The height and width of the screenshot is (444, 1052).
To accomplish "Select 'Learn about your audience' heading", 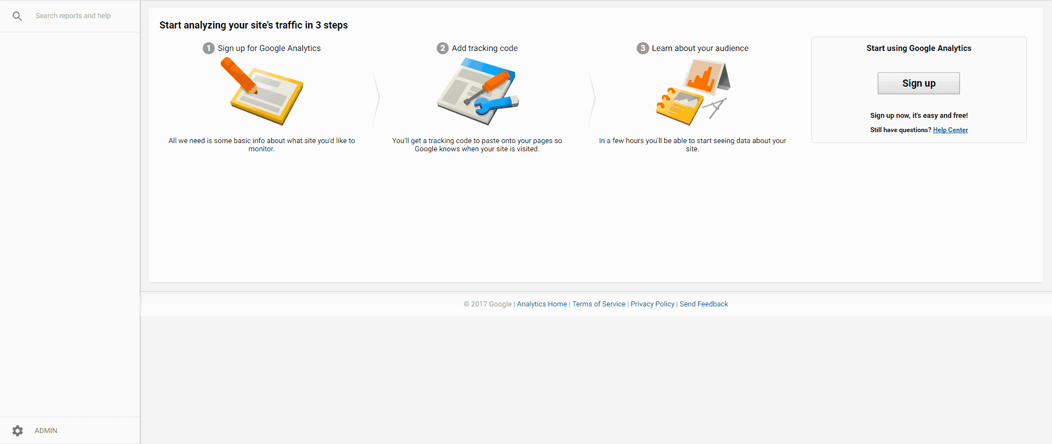I will coord(700,48).
